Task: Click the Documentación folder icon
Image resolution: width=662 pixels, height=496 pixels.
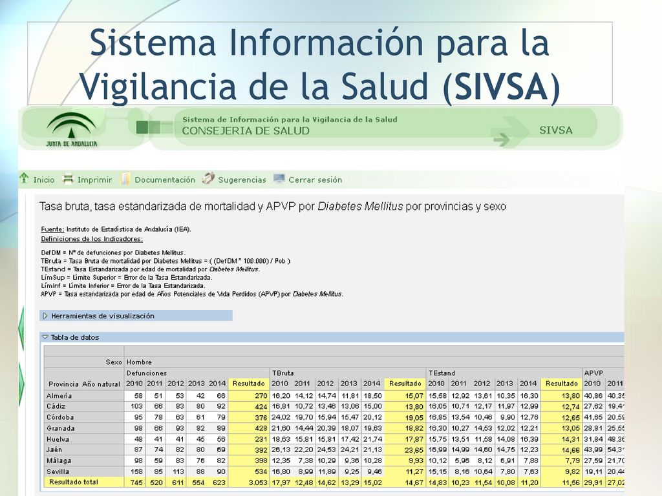Action: 125,180
